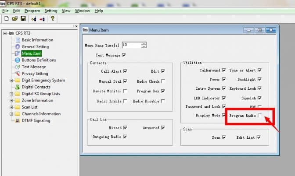Viewport: 295px width, 176px height.
Task: Uncheck the Call Alert checkbox
Action: coord(125,71)
